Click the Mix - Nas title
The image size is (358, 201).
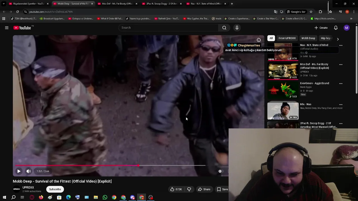(x=305, y=104)
